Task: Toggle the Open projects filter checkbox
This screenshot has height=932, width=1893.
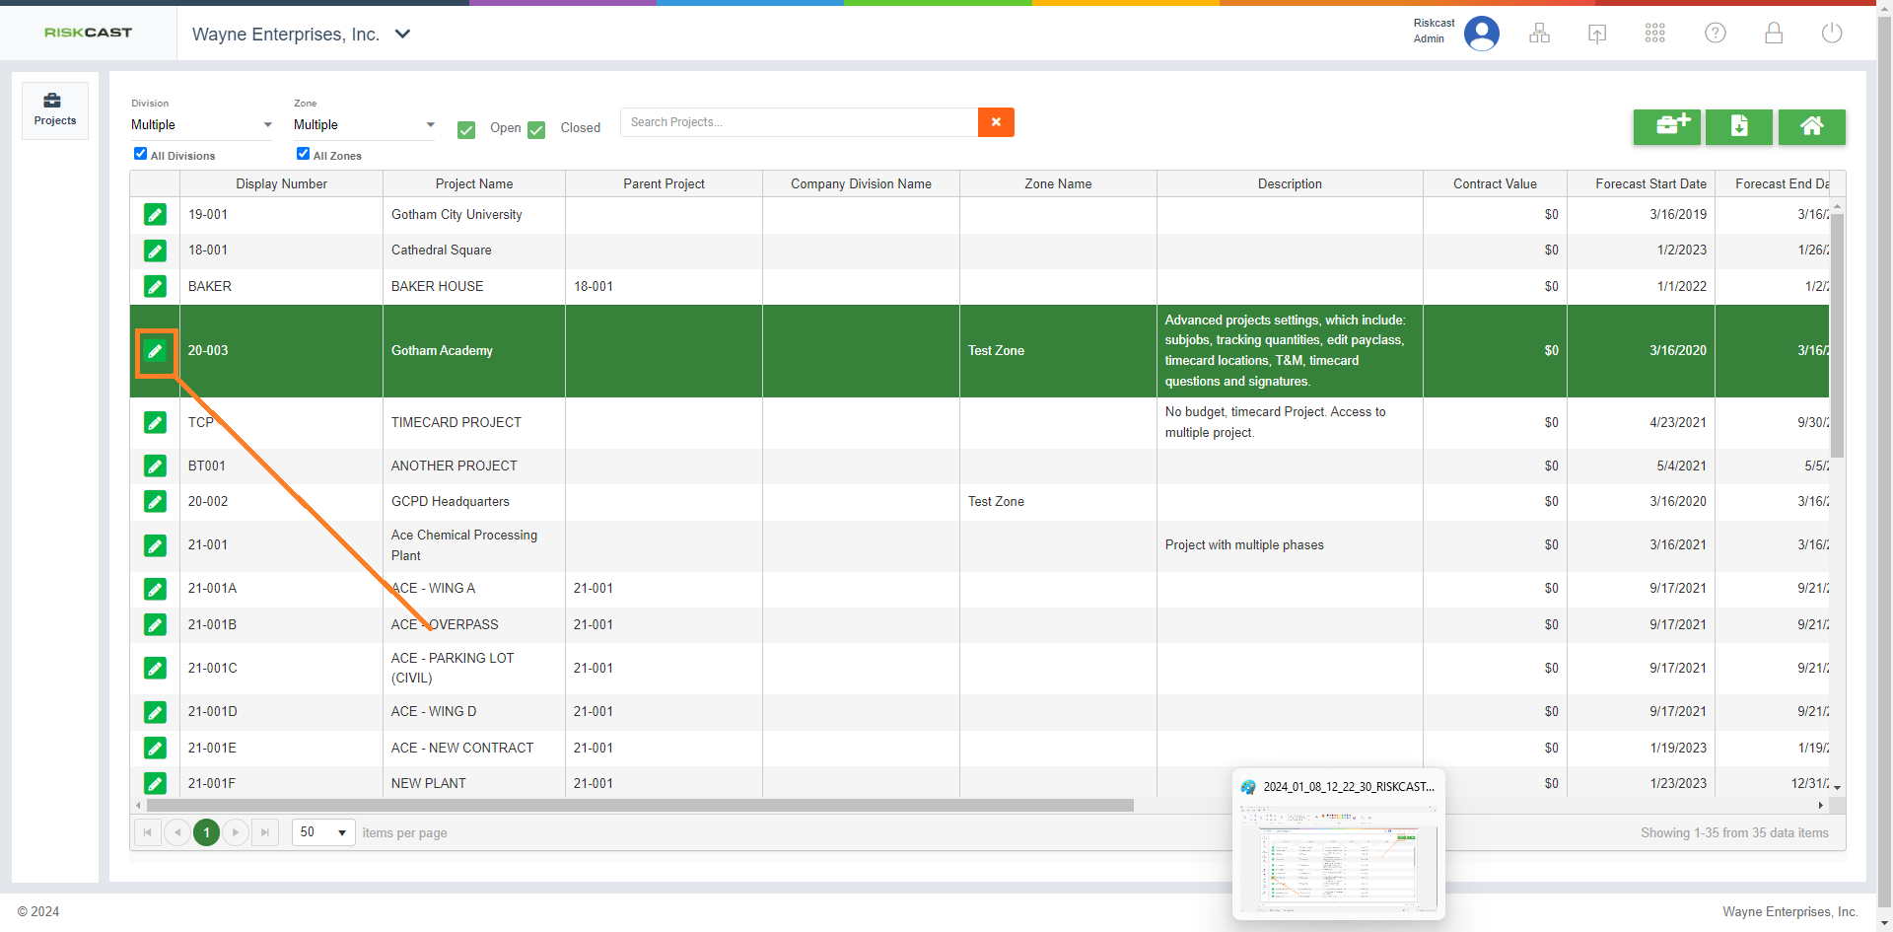Action: [466, 129]
